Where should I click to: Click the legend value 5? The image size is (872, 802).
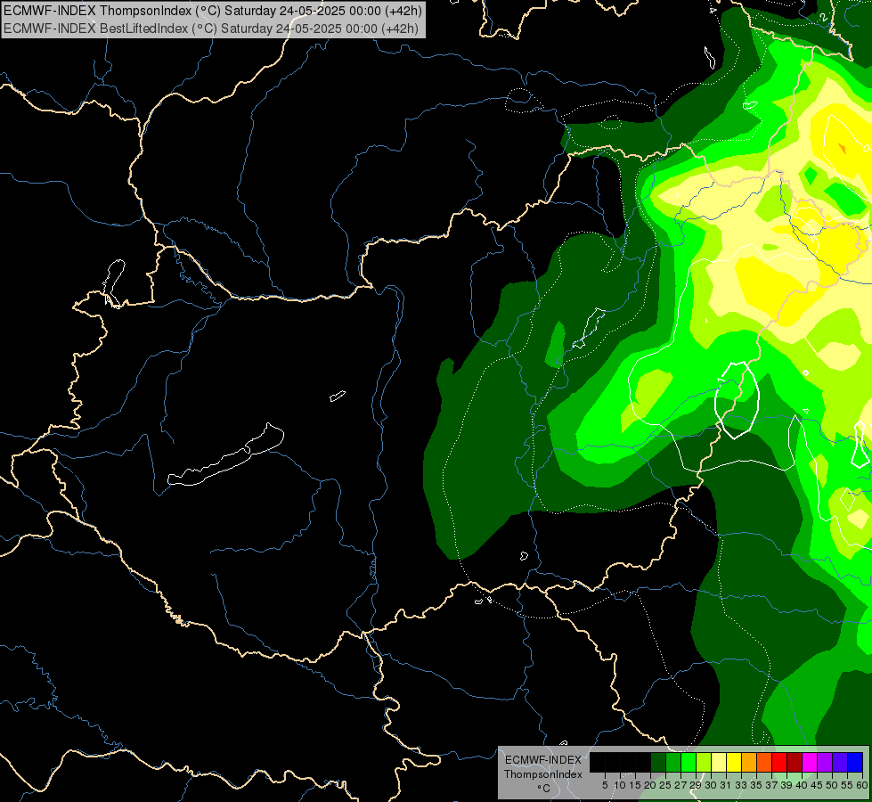tap(605, 785)
